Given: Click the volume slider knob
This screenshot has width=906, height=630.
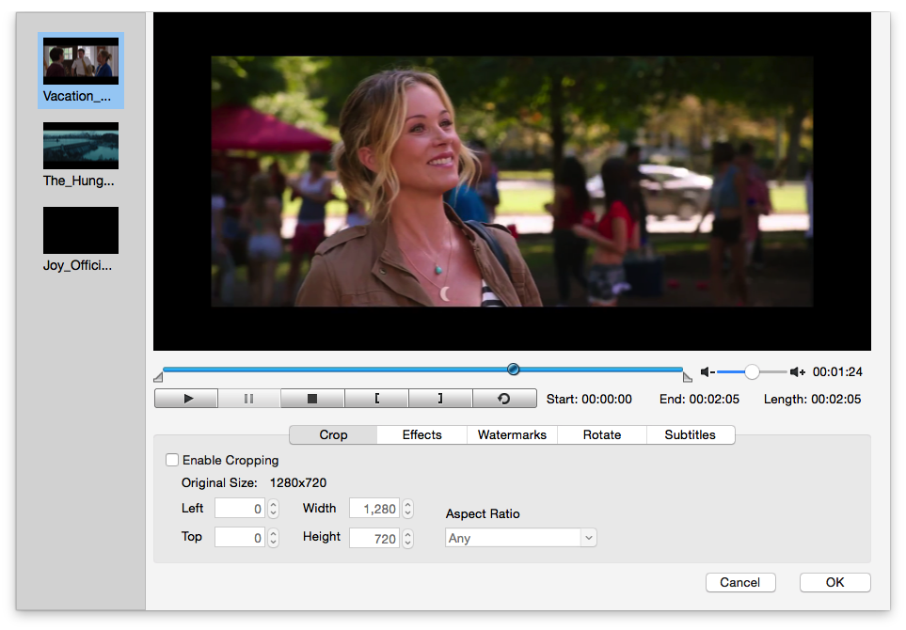Looking at the screenshot, I should pos(752,371).
